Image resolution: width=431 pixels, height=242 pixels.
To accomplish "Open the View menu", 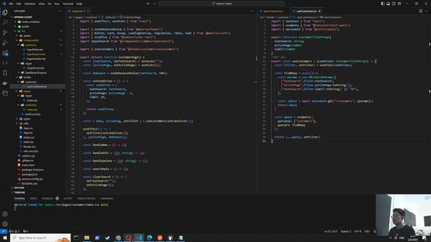I will coord(42,4).
